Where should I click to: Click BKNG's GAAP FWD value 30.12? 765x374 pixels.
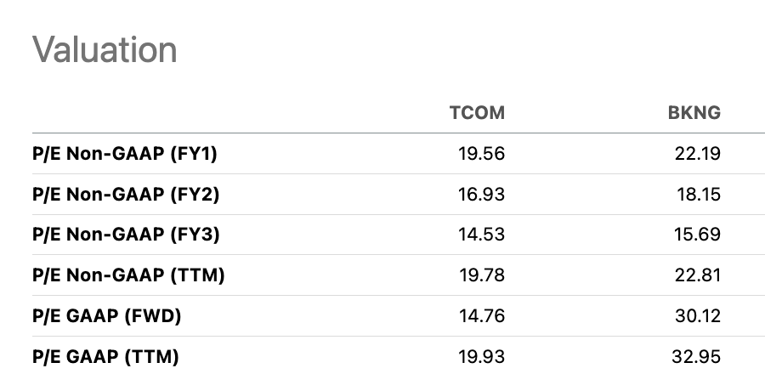pyautogui.click(x=697, y=316)
